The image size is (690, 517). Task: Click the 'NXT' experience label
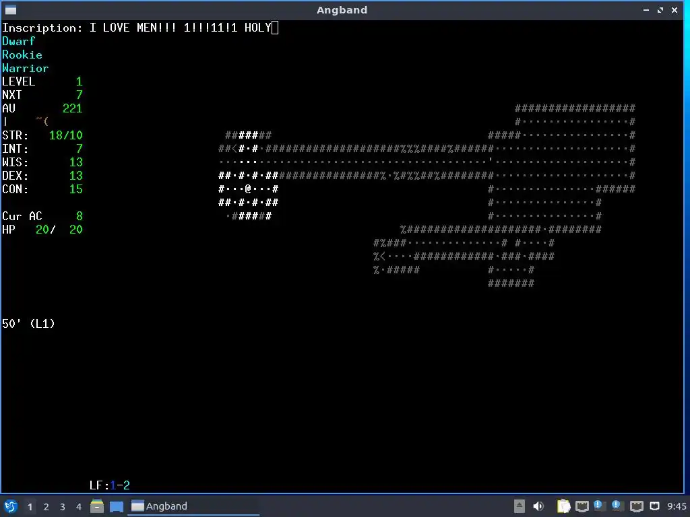(x=12, y=95)
